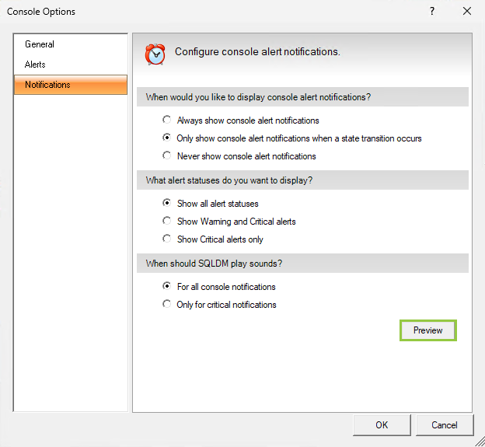This screenshot has width=485, height=447.
Task: Click the alarm clock notifications icon
Action: pos(155,54)
